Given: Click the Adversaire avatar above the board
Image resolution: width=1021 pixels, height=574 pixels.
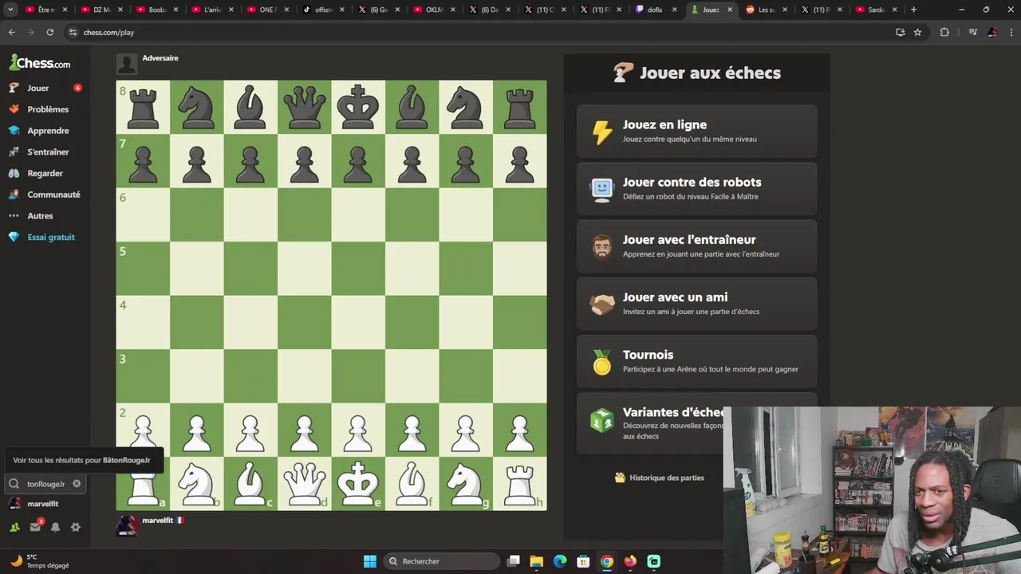Looking at the screenshot, I should point(126,64).
